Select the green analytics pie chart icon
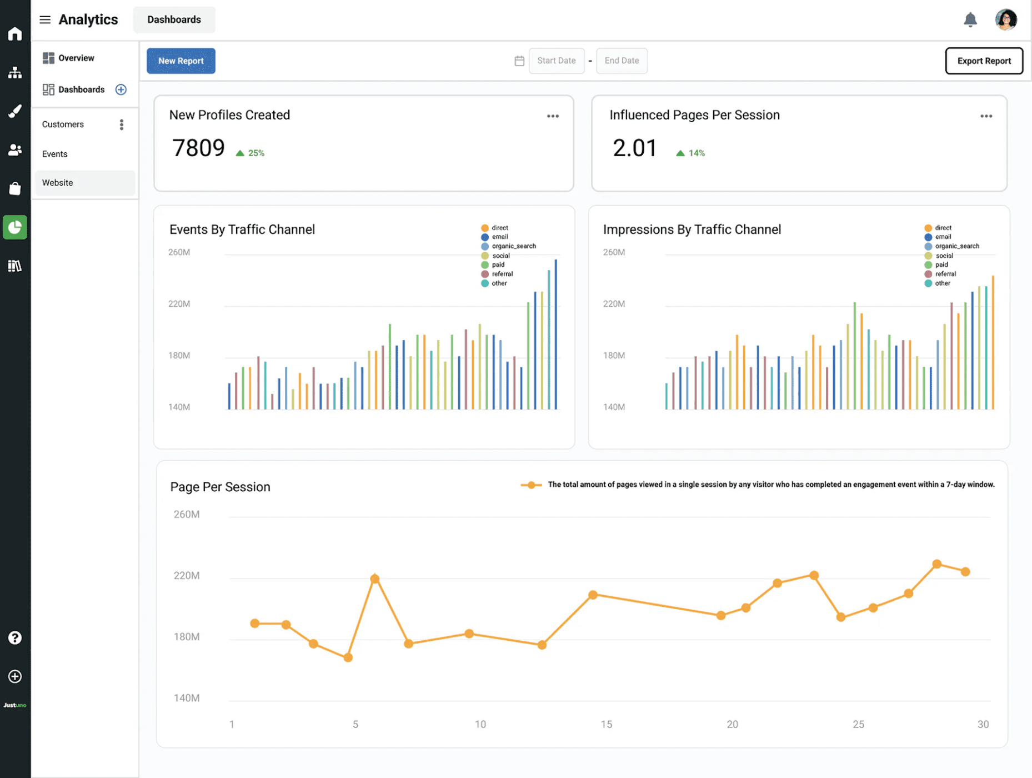The height and width of the screenshot is (778, 1032). pos(15,227)
